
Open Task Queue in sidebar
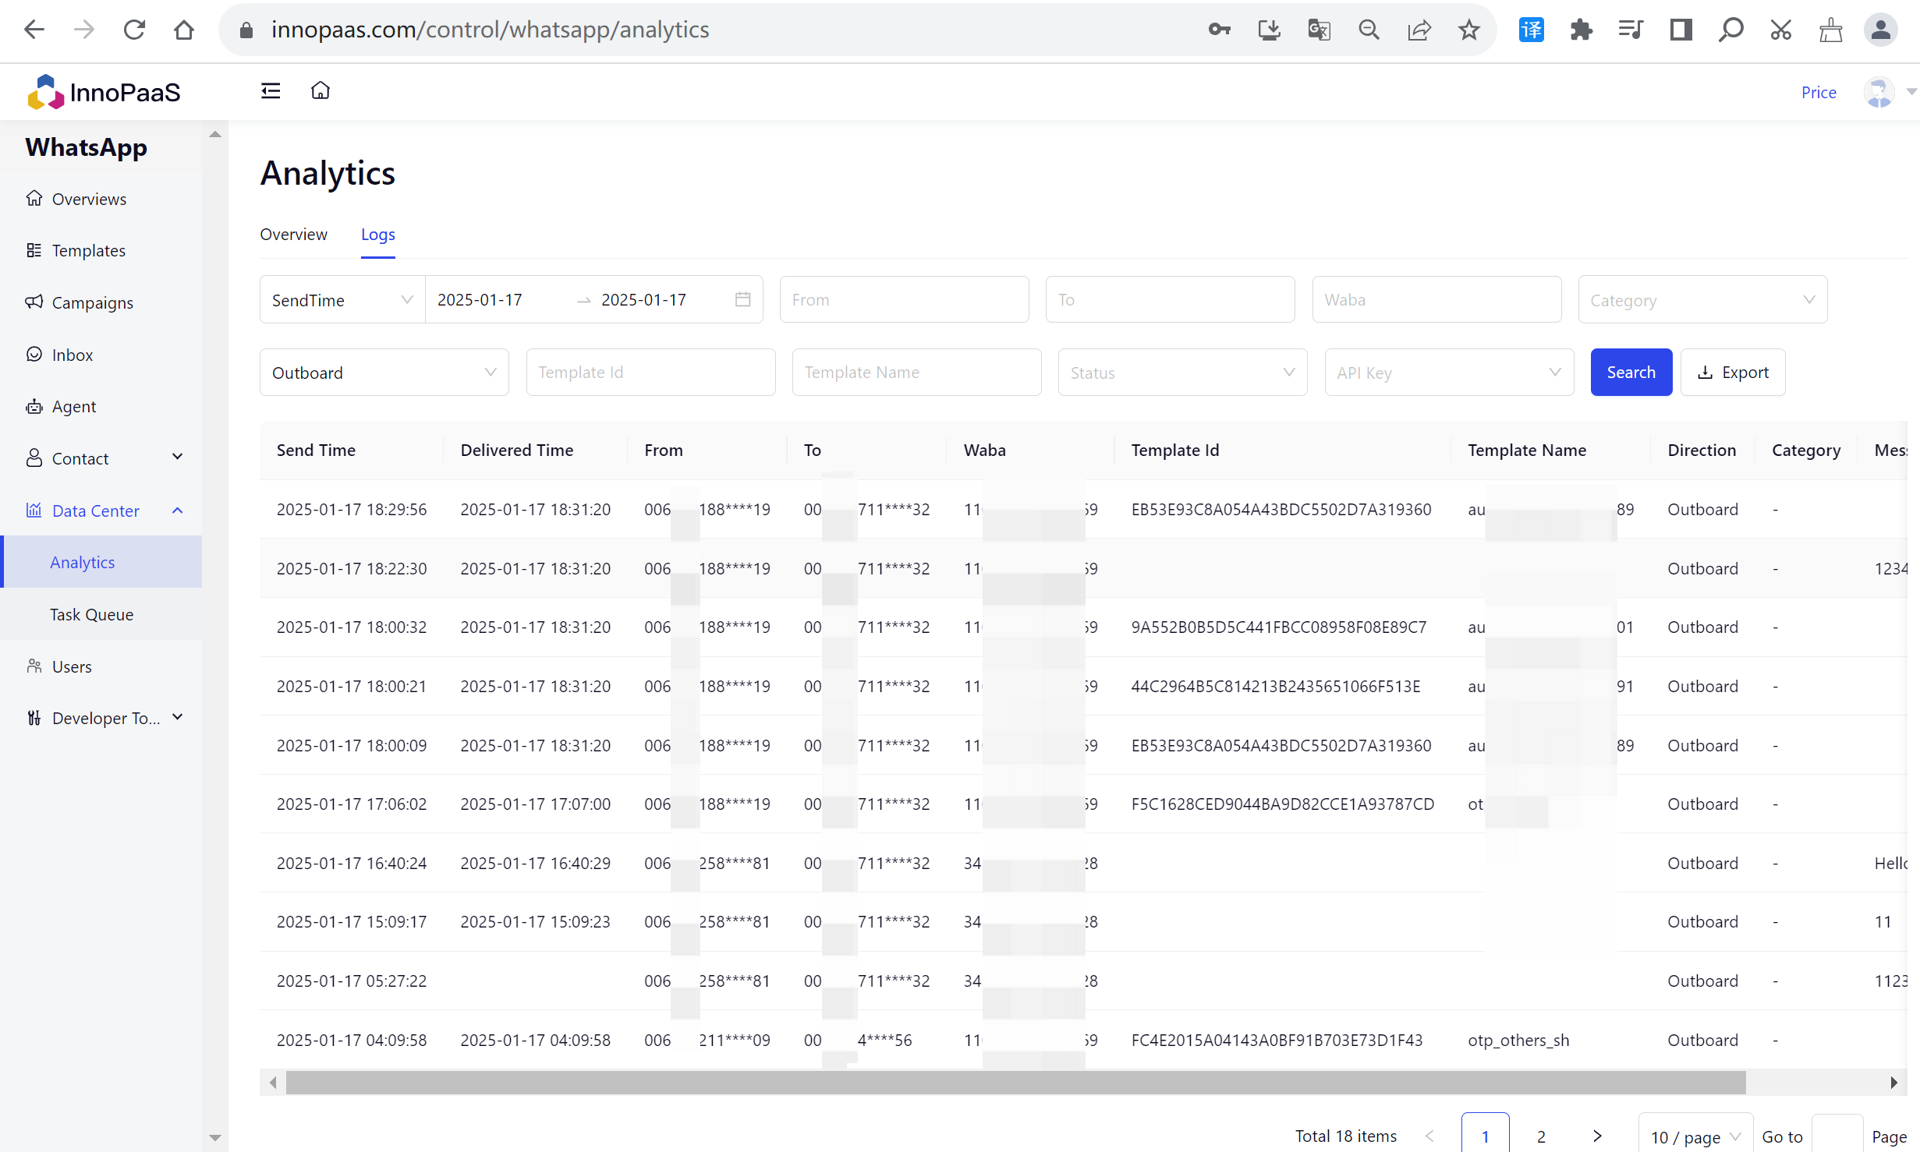coord(91,614)
